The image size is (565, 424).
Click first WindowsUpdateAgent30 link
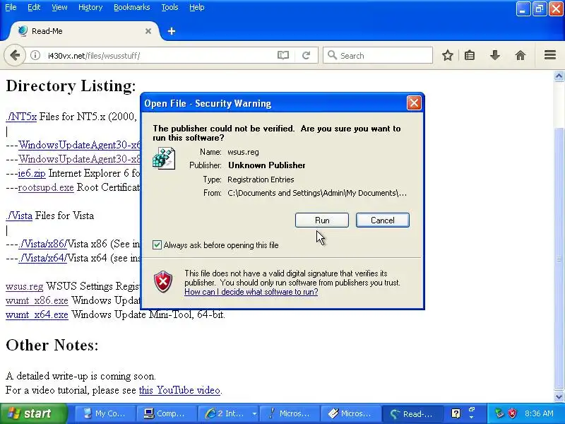[x=79, y=145]
